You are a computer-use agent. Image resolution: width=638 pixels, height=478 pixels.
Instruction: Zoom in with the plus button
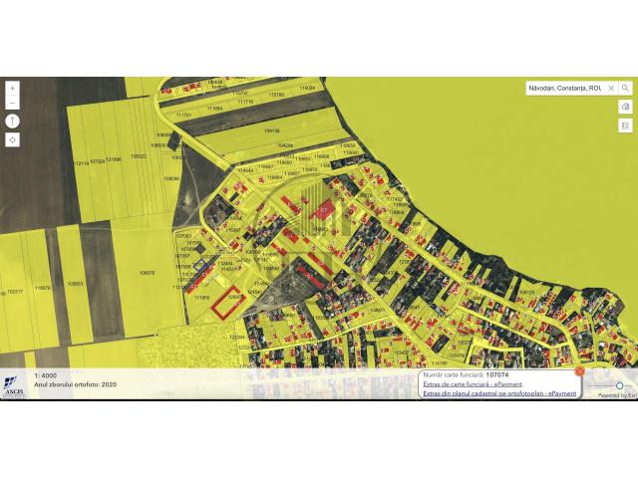(13, 89)
